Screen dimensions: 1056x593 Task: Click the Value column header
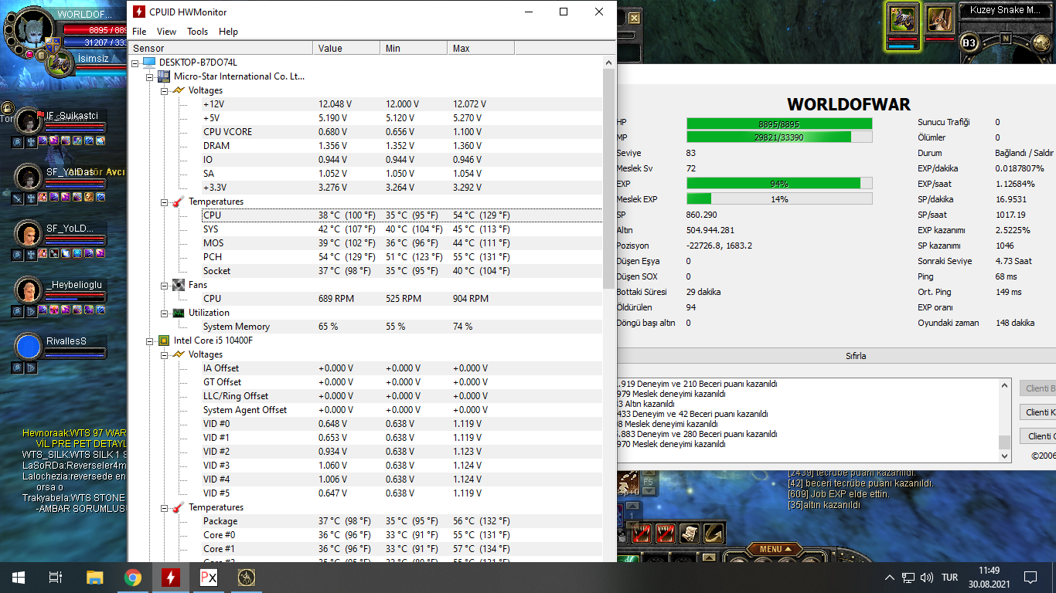[x=346, y=49]
